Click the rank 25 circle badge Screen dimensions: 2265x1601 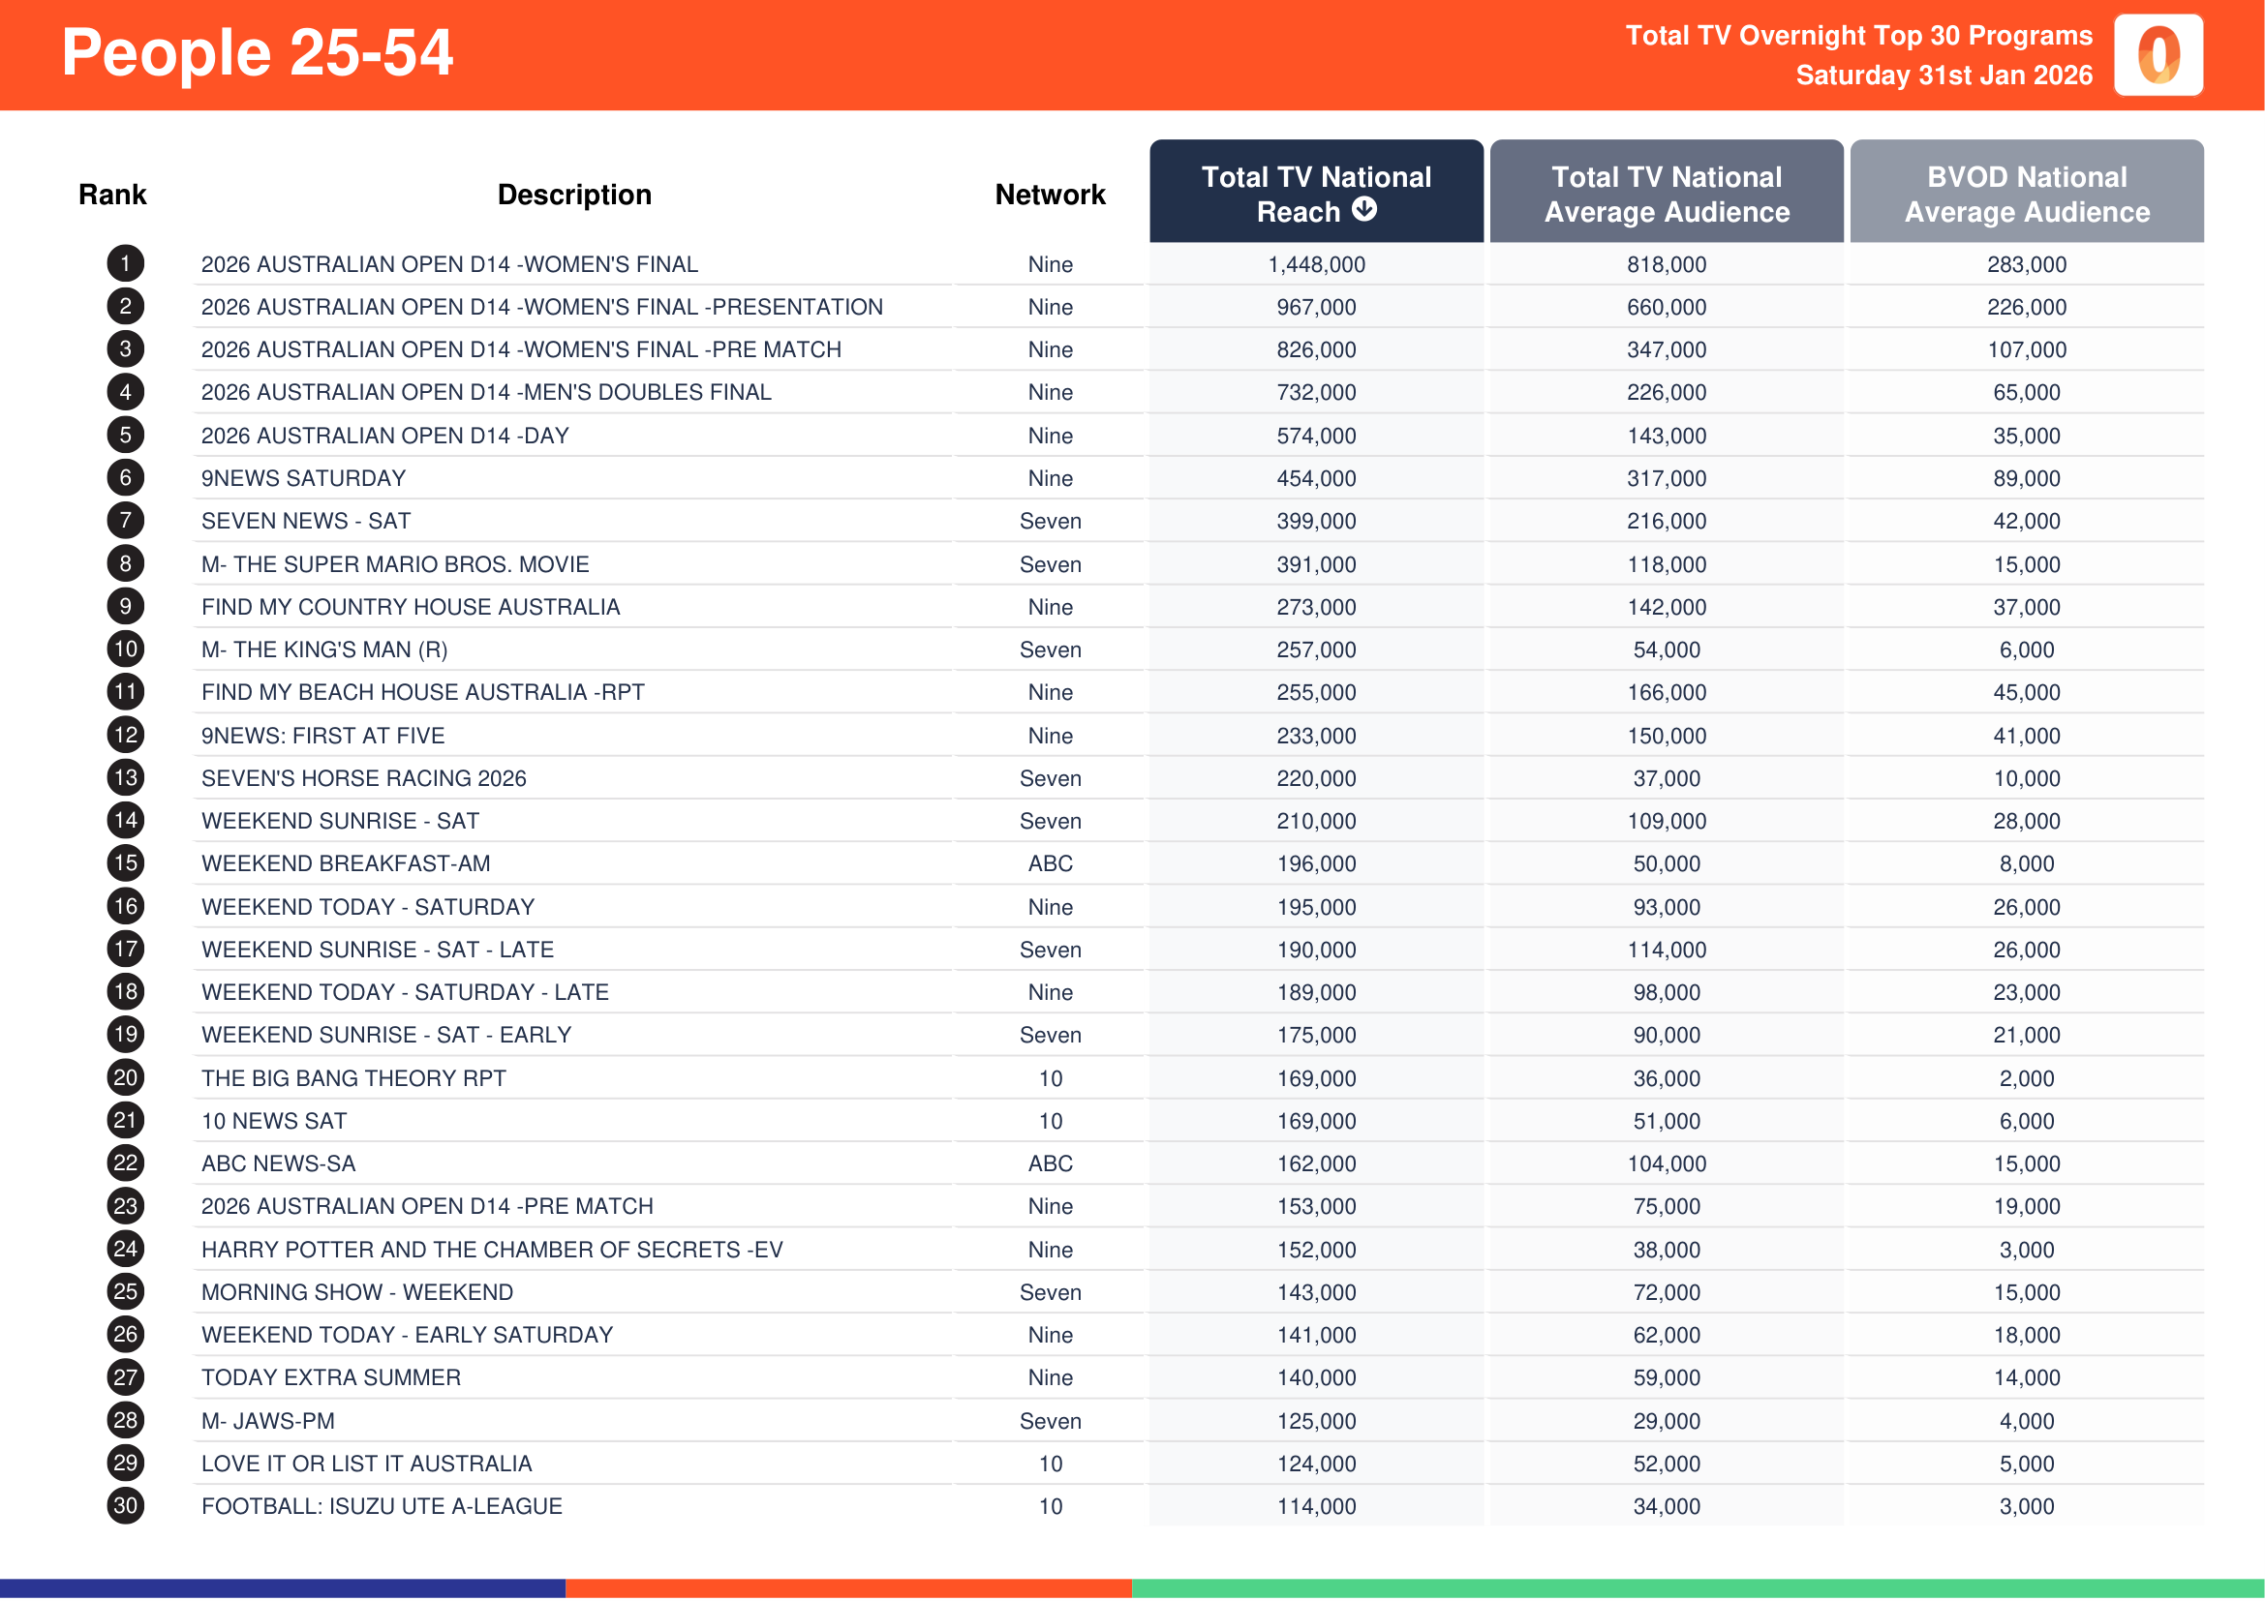pos(125,1290)
